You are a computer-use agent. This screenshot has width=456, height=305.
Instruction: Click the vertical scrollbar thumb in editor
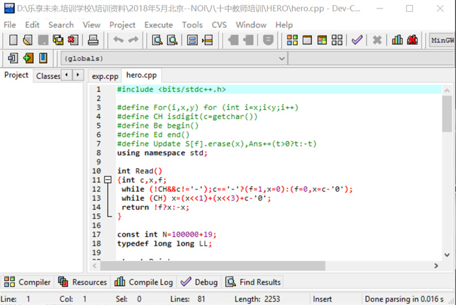(447, 114)
